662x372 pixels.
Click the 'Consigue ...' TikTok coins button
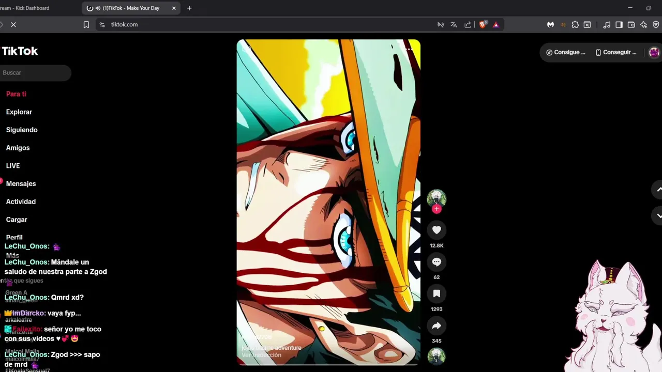(x=566, y=52)
